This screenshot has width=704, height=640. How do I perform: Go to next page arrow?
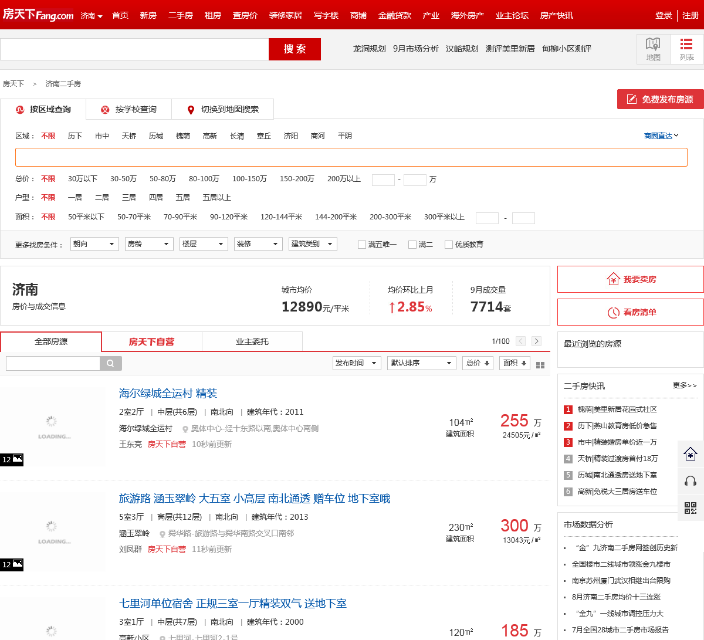(x=536, y=341)
